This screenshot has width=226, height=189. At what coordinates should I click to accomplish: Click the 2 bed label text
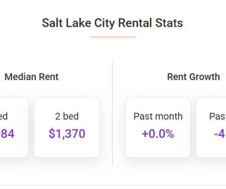(x=67, y=116)
